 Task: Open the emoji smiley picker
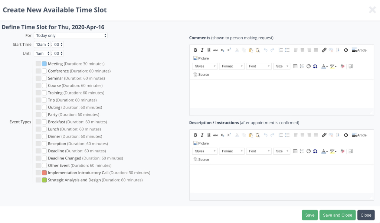pyautogui.click(x=308, y=66)
